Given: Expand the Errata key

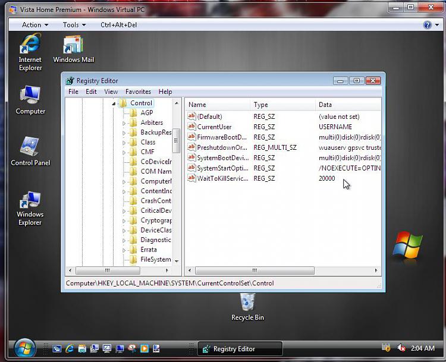Looking at the screenshot, I should [x=124, y=250].
